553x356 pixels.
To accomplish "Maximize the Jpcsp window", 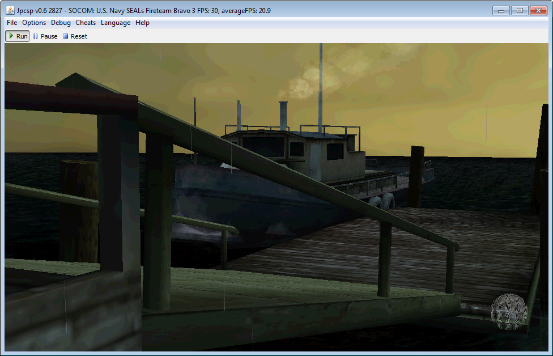I will coord(520,11).
